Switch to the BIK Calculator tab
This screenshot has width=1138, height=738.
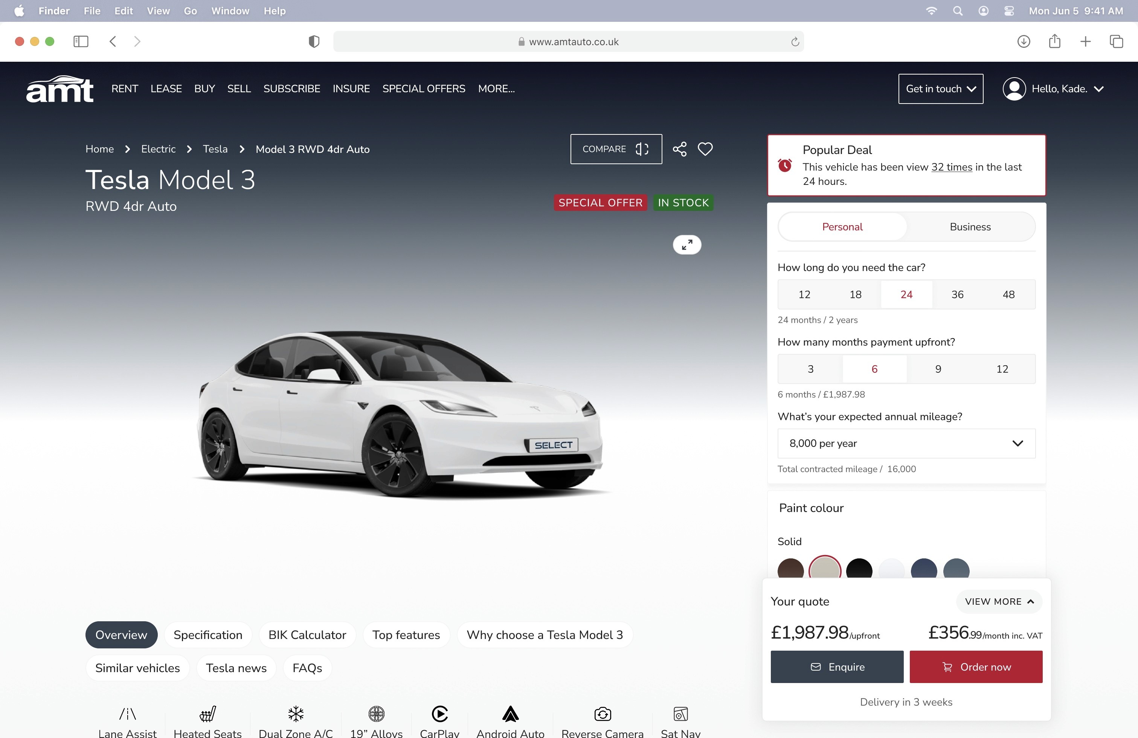pos(307,635)
